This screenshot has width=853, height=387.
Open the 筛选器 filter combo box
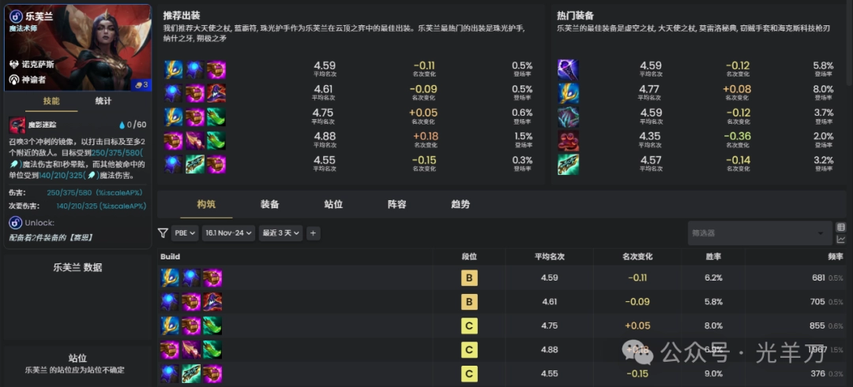click(x=758, y=233)
